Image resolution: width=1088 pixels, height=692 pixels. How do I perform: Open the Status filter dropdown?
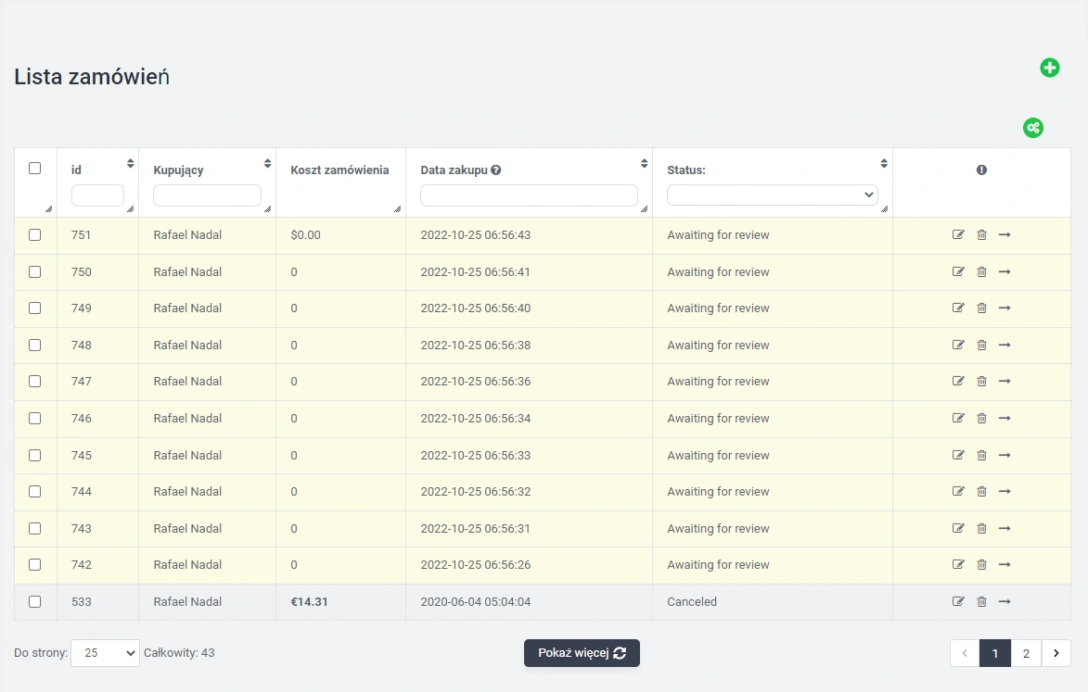click(772, 195)
